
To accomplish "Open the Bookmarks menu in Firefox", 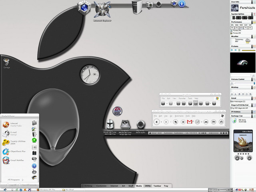I will coord(179,116).
